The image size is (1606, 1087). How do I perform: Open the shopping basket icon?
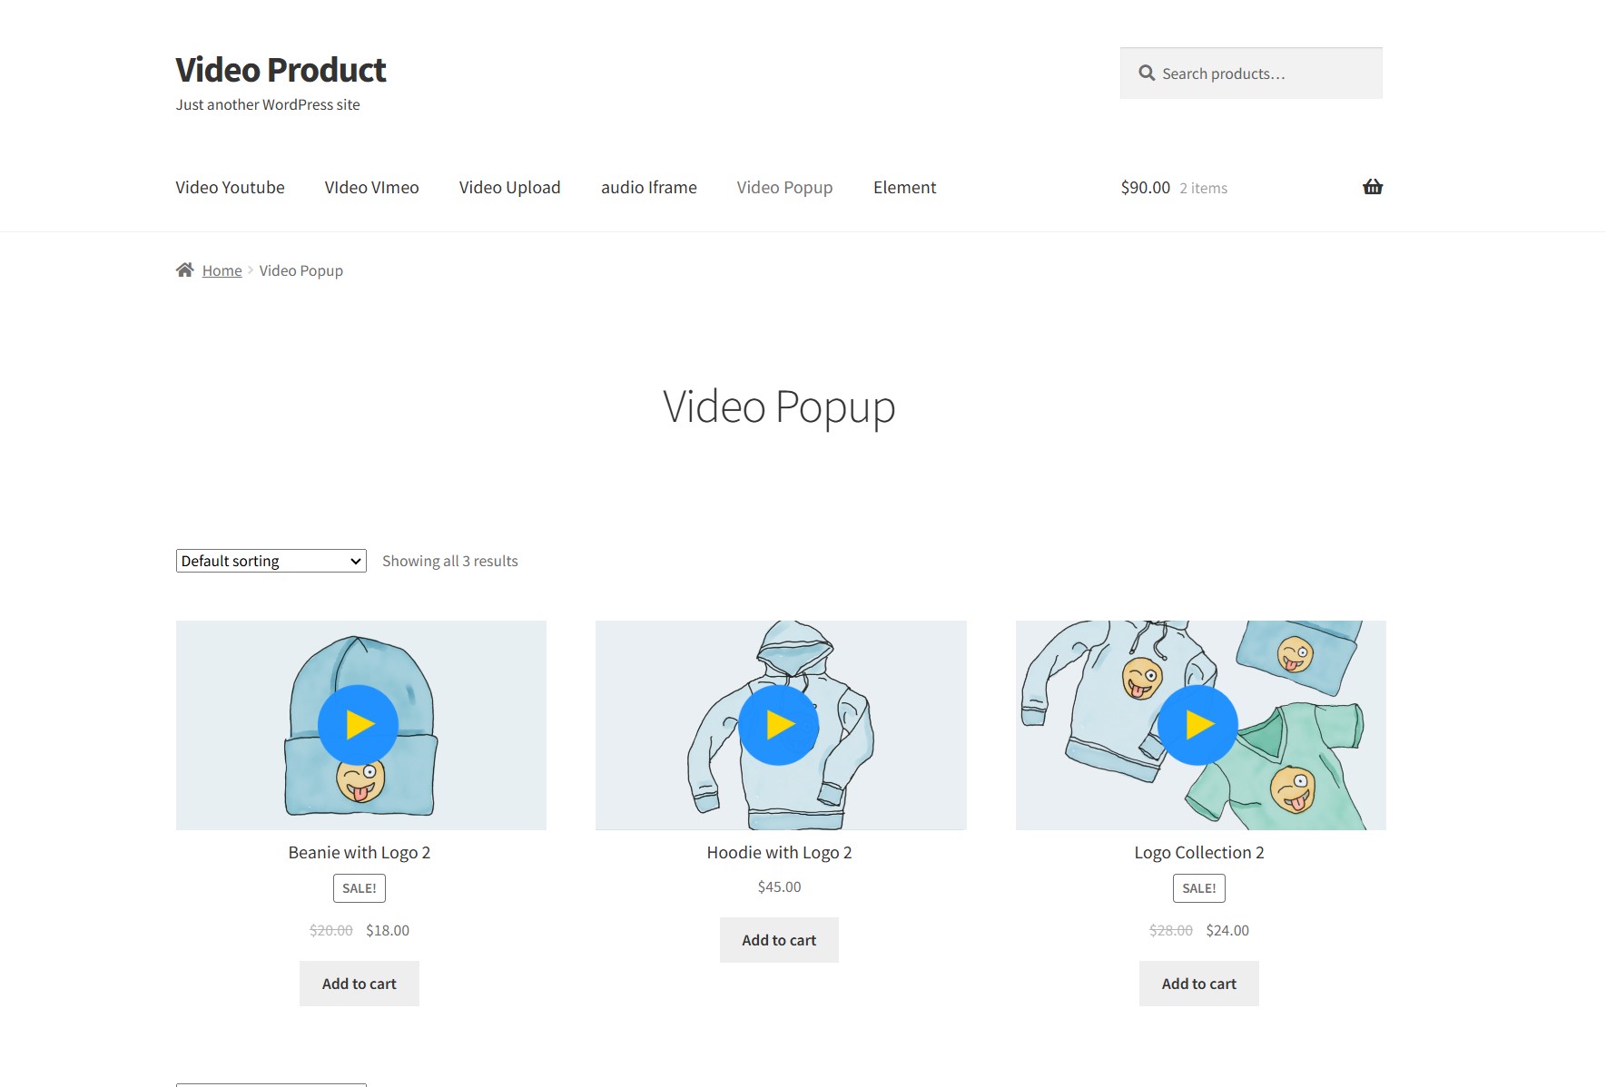(x=1374, y=187)
